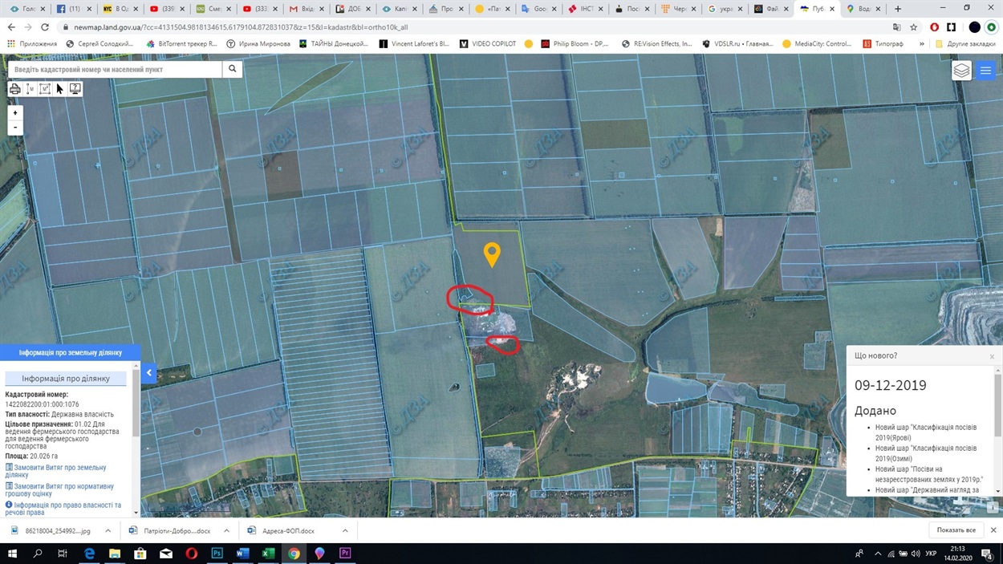
Task: Click the orange location marker on map
Action: [492, 254]
